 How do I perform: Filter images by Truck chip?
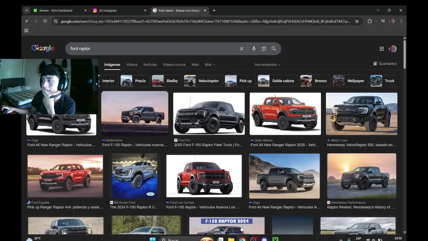pyautogui.click(x=384, y=81)
